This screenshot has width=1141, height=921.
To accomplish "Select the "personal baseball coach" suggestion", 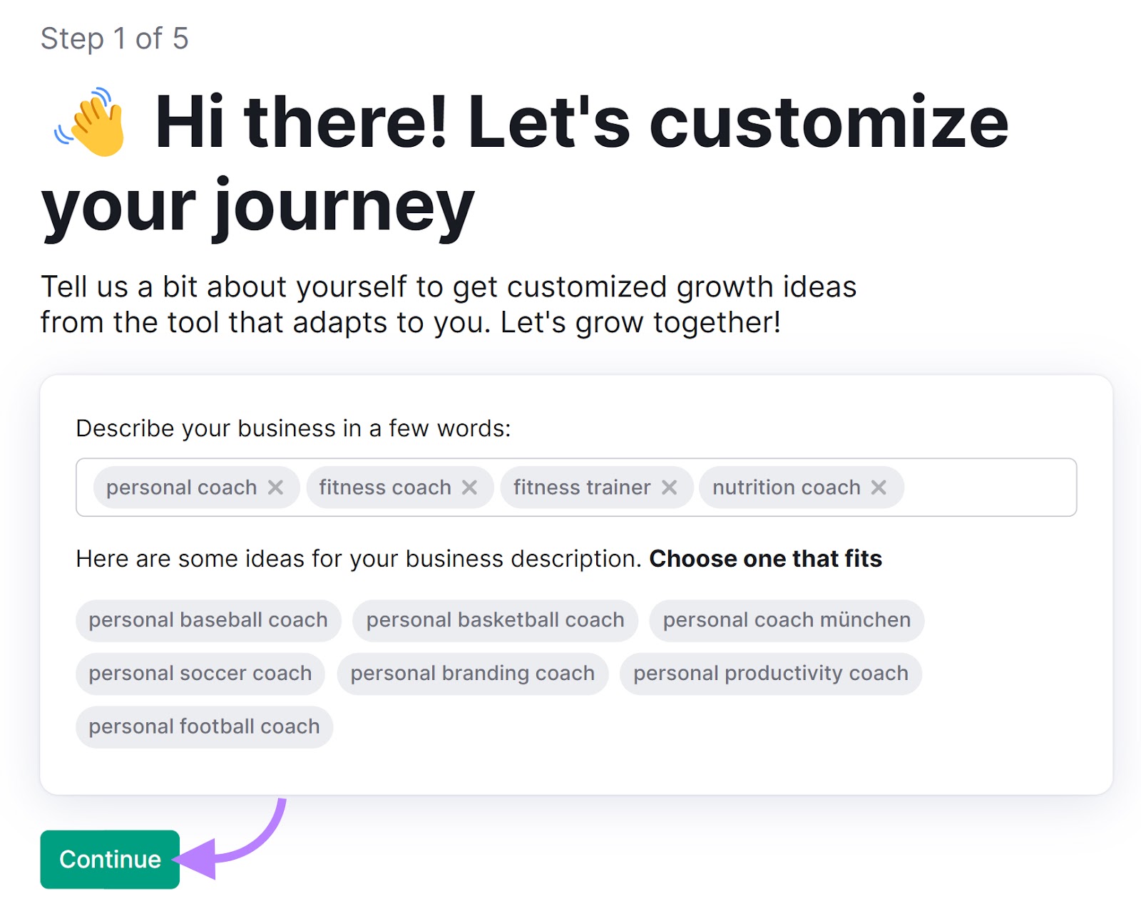I will (x=208, y=619).
